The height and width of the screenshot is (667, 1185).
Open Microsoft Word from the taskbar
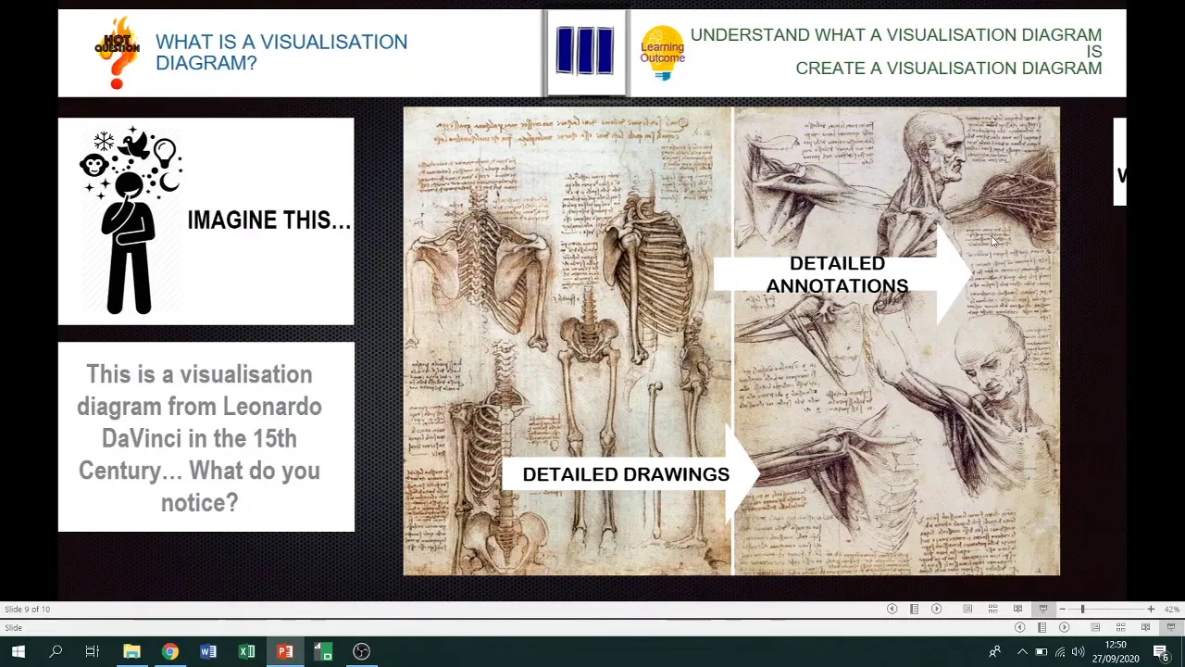click(x=208, y=652)
